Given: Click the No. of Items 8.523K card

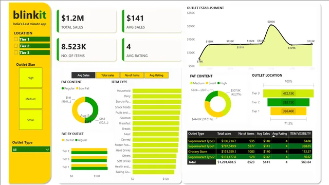Looking at the screenshot, I should 87,50.
